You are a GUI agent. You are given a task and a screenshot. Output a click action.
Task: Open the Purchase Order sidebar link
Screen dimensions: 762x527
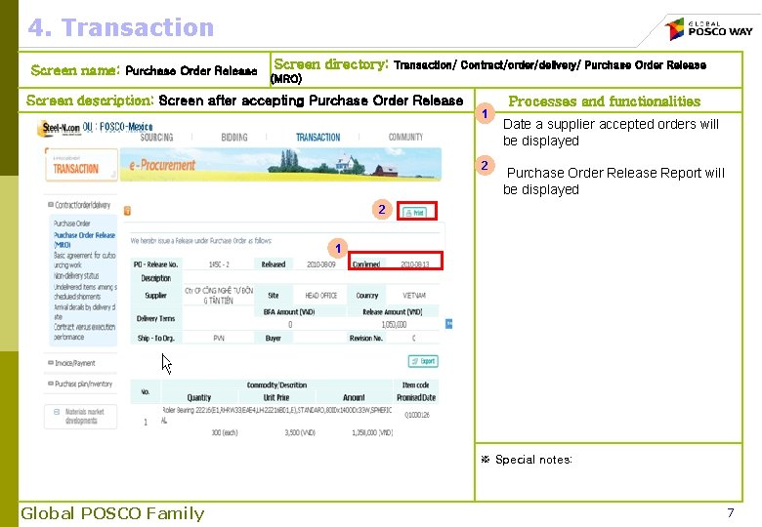point(72,223)
